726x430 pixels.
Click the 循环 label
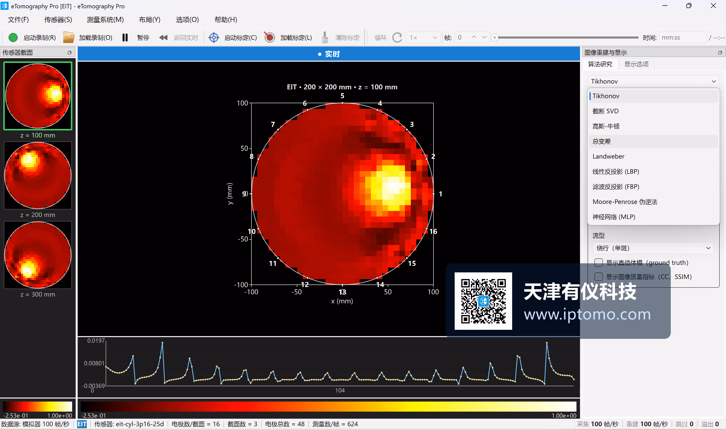click(x=381, y=38)
